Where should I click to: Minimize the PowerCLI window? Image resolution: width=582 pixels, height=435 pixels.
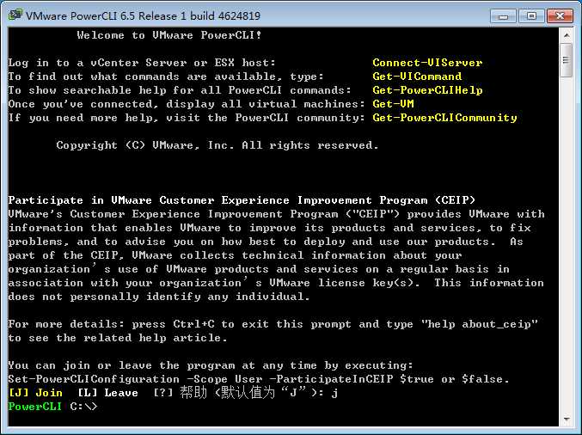(x=503, y=16)
